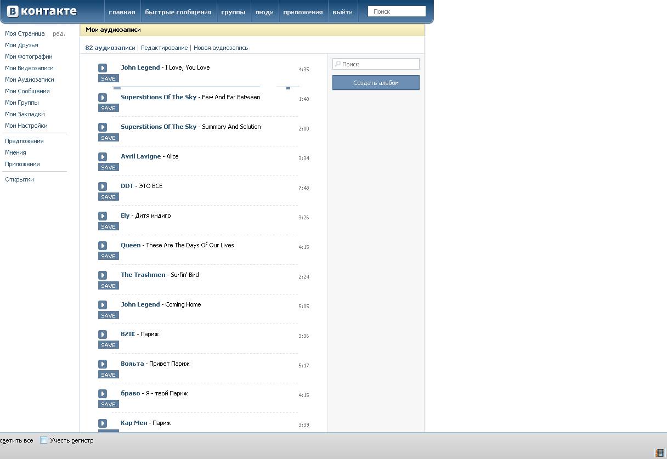Open Открытки in sidebar
Screen dimensions: 667x459
19,179
